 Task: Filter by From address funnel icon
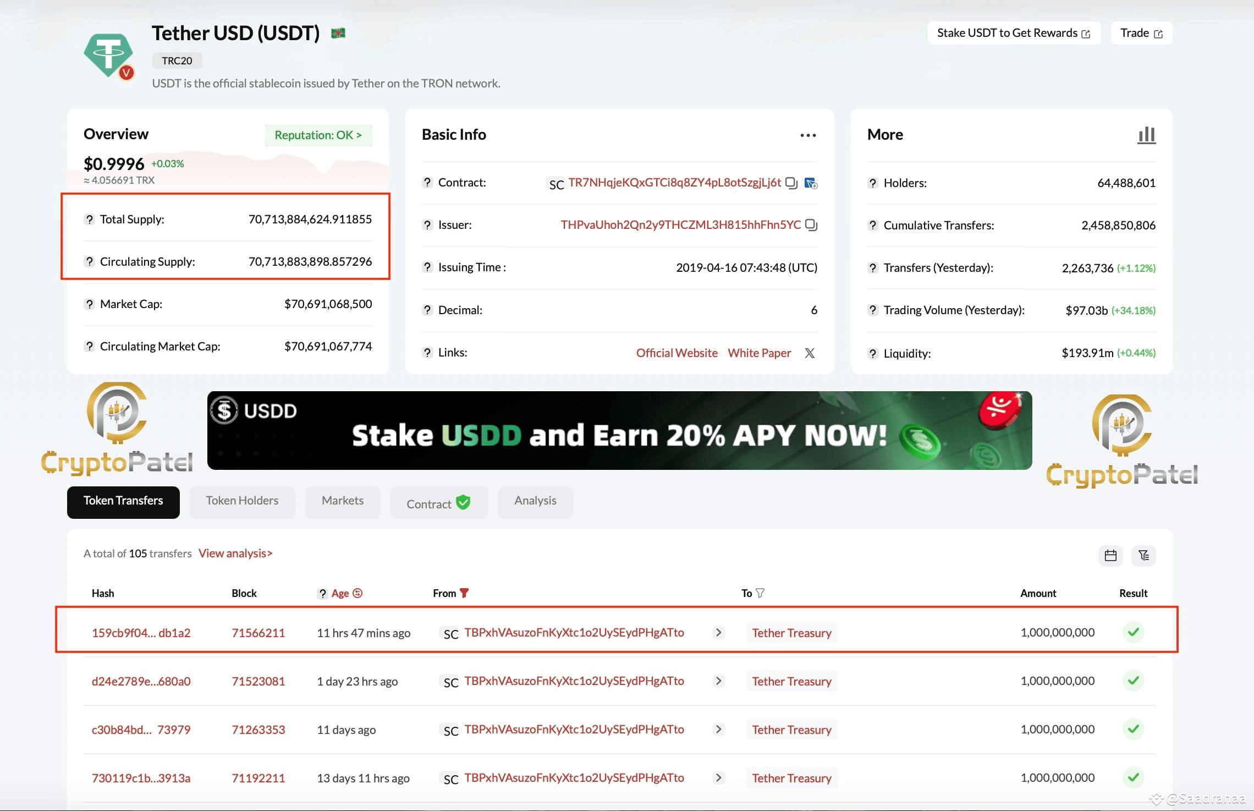pyautogui.click(x=464, y=593)
